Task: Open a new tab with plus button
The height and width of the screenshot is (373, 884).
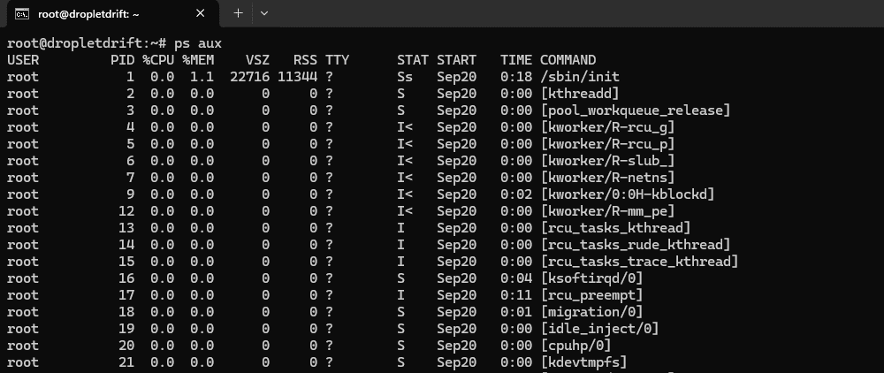Action: point(238,13)
